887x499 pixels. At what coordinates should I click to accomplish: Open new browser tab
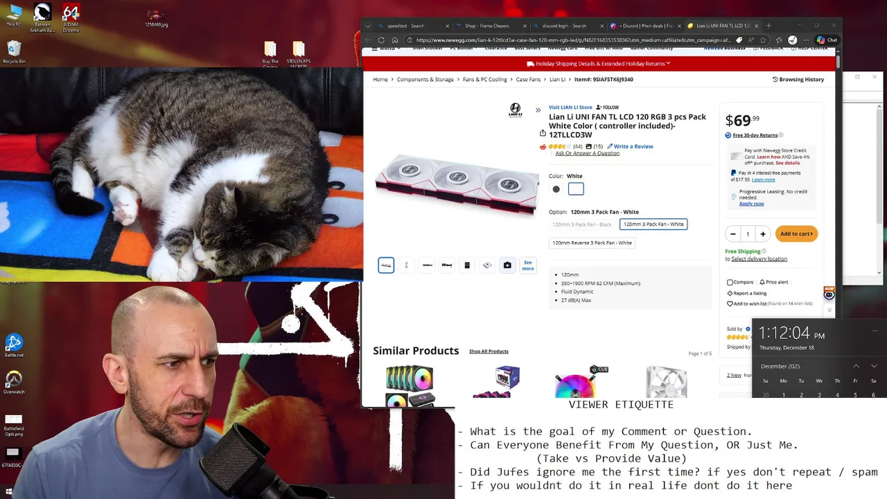[x=769, y=26]
